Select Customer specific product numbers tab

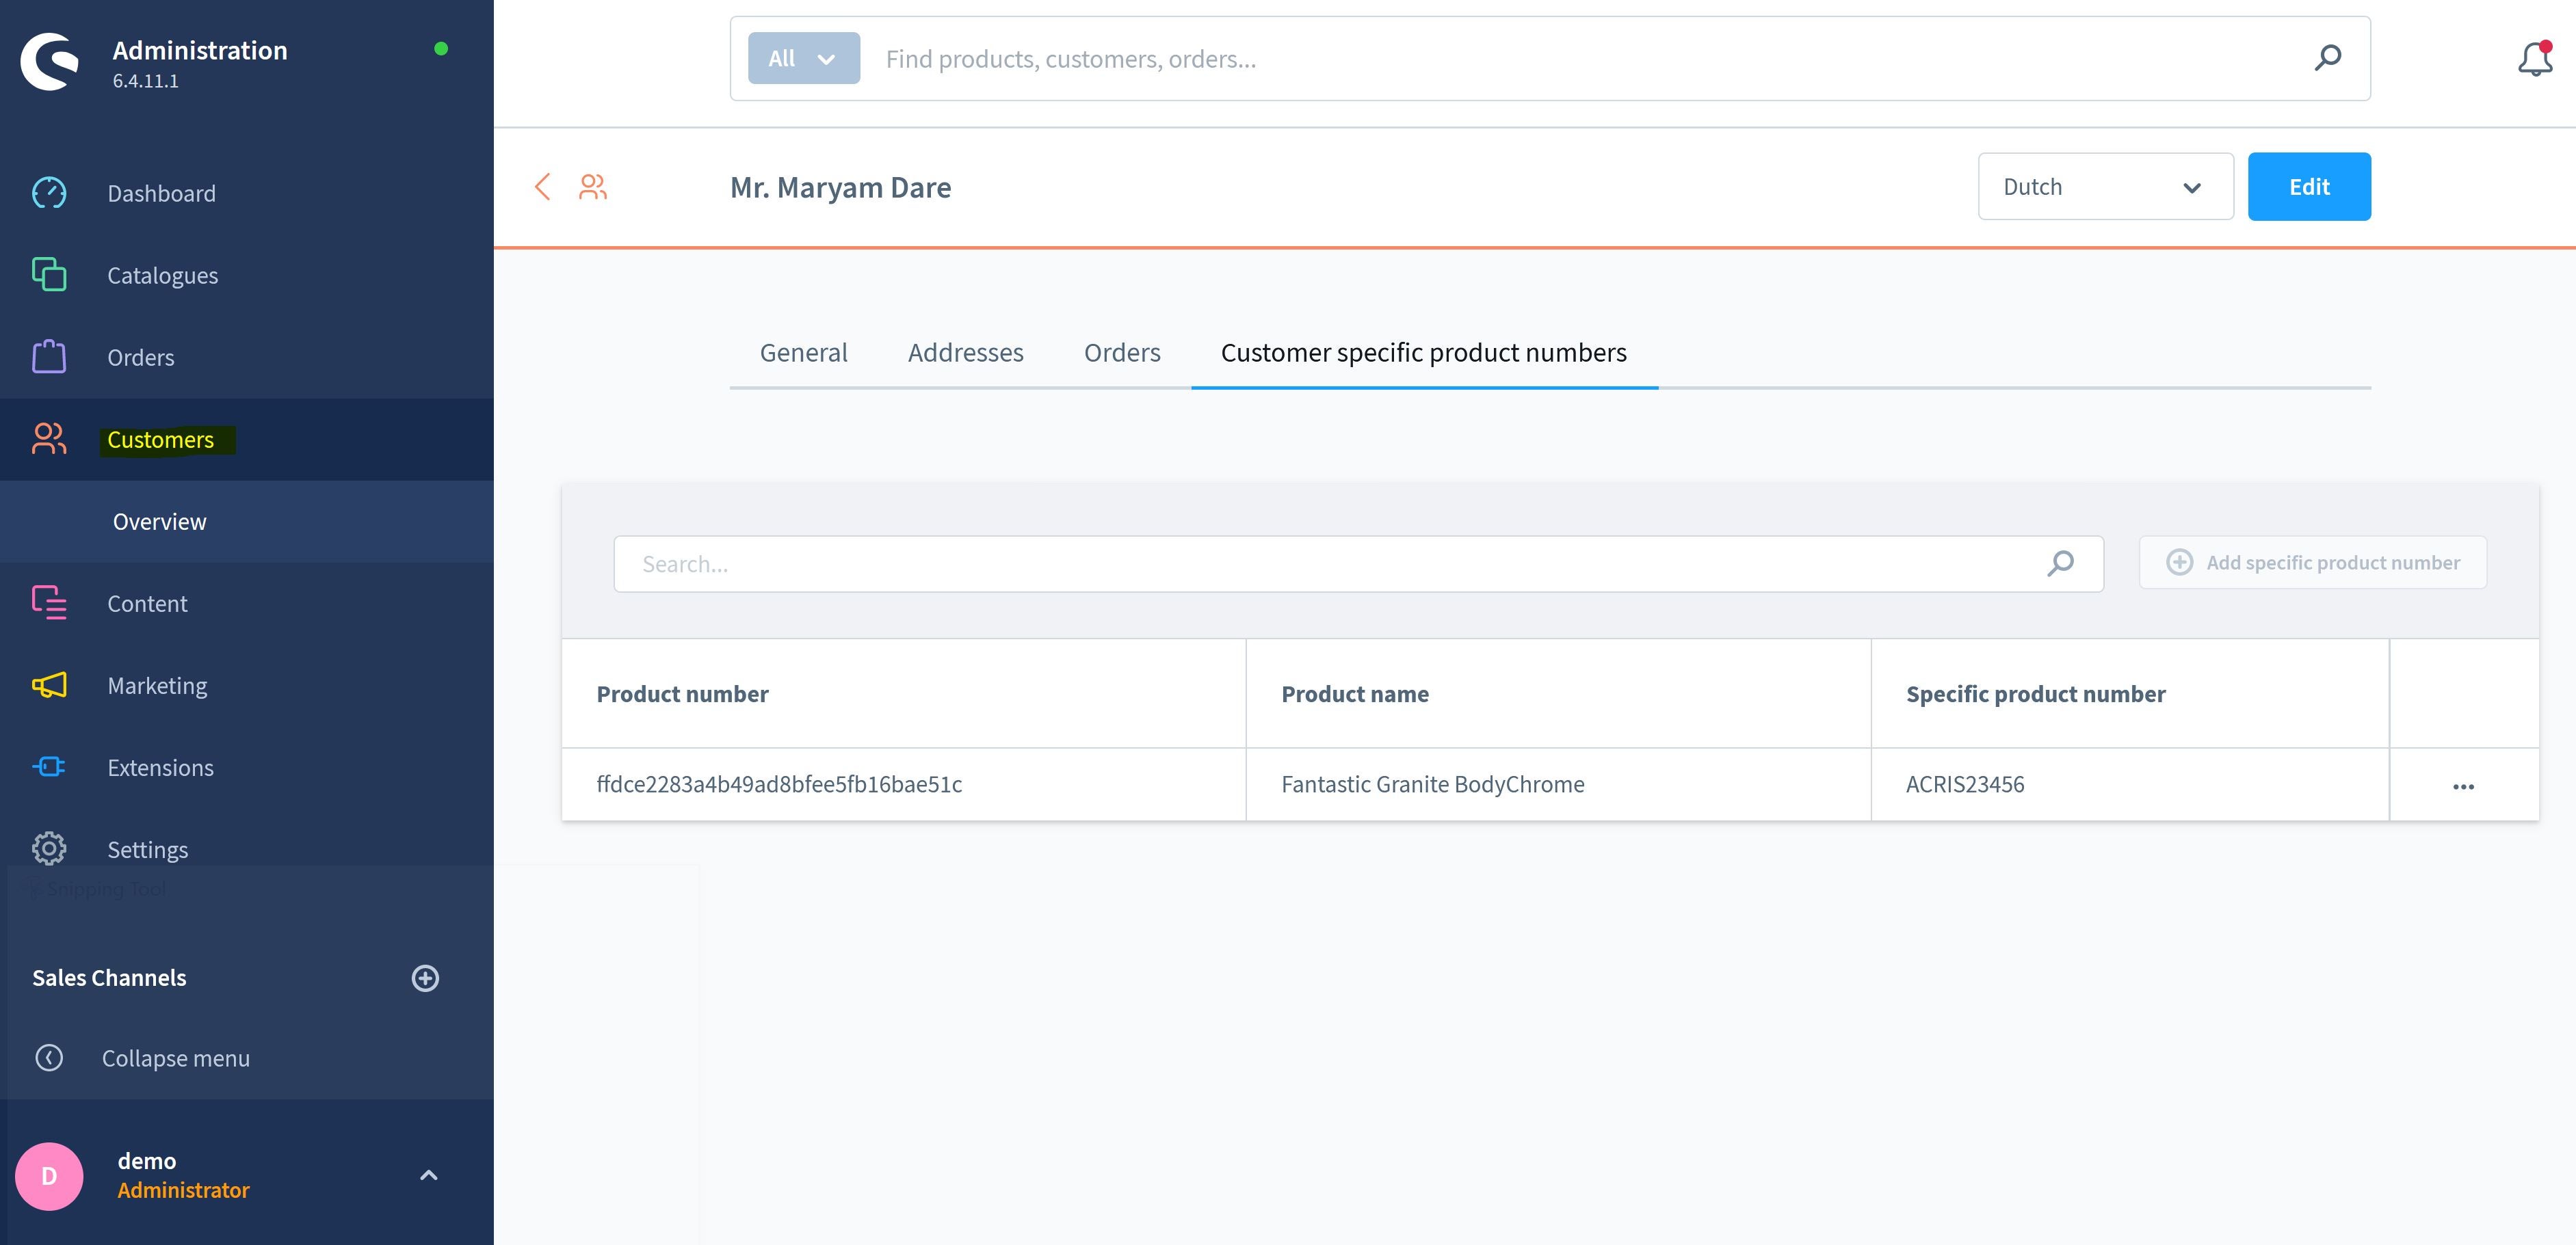pyautogui.click(x=1424, y=353)
